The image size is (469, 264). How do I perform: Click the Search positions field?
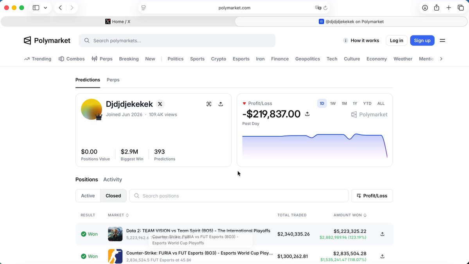(239, 196)
